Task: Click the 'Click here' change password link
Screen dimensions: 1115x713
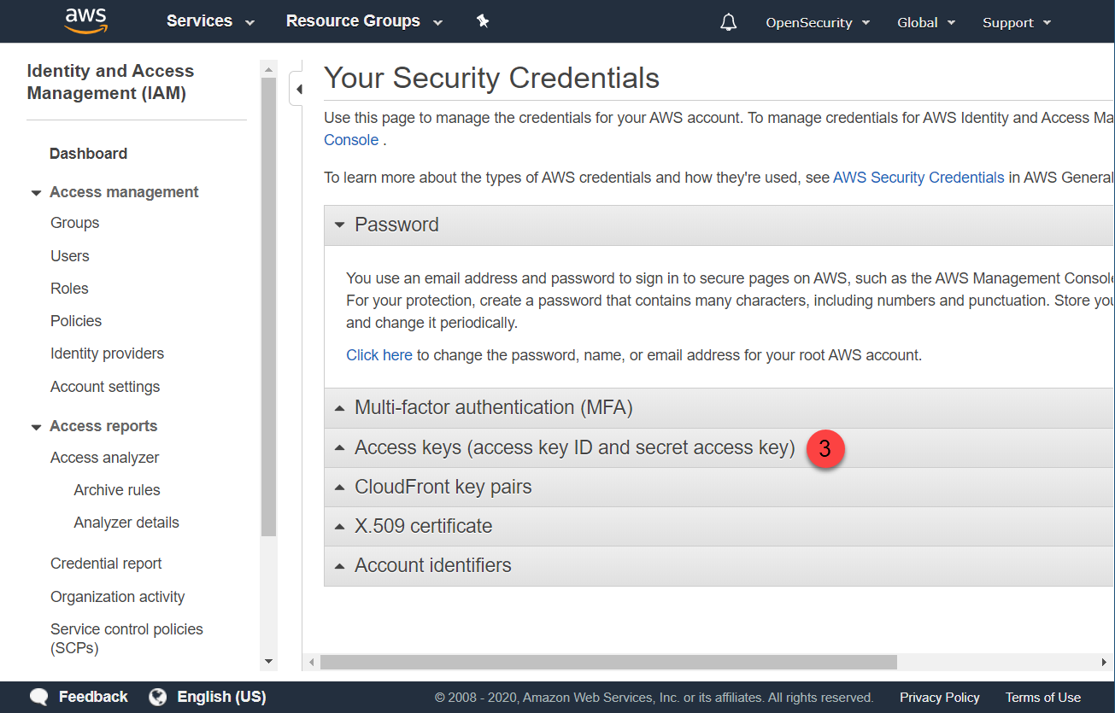Action: pos(379,355)
